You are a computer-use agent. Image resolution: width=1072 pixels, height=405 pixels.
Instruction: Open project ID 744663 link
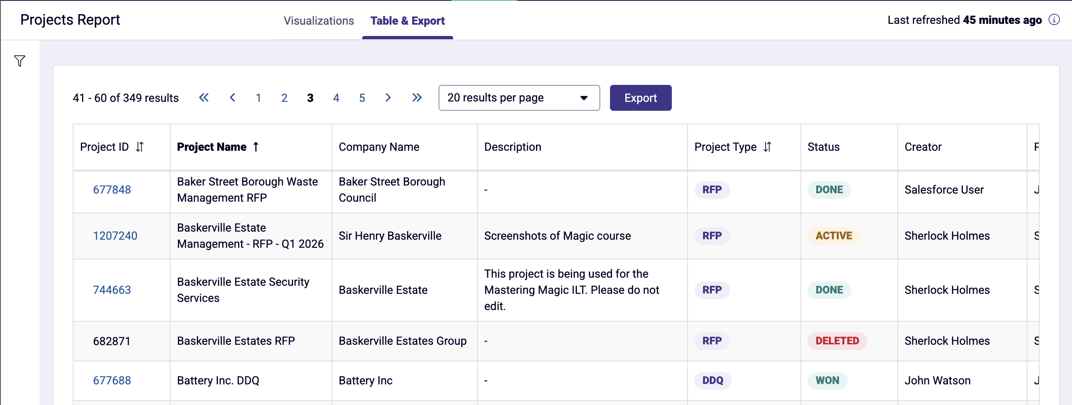tap(112, 290)
